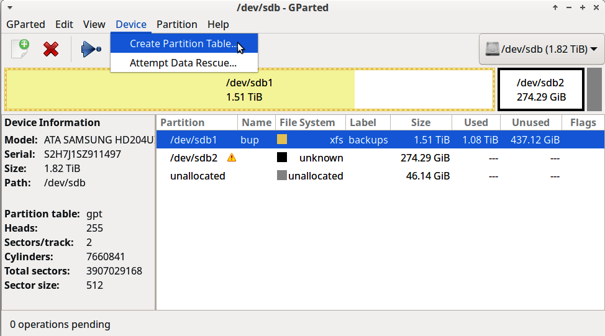The image size is (605, 336).
Task: Click the Unused column header
Action: 530,123
